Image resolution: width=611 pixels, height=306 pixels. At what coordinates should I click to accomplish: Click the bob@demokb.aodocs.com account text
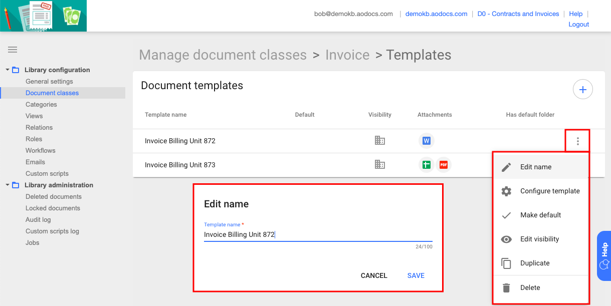pyautogui.click(x=353, y=14)
